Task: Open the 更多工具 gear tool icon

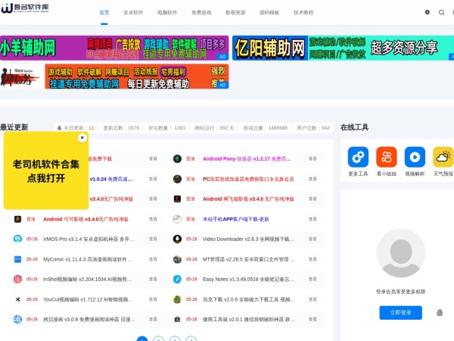Action: (x=358, y=157)
